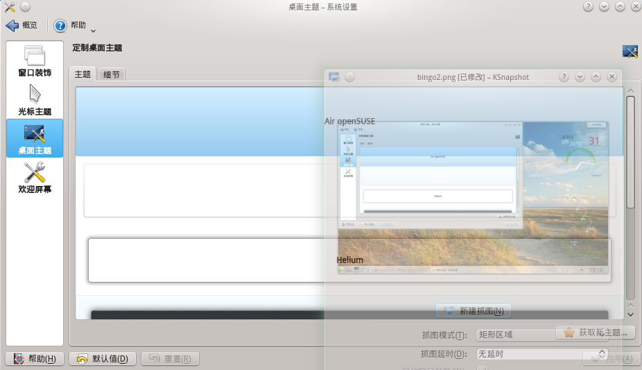Click the theme list scrollbar bottom down arrow

point(630,314)
